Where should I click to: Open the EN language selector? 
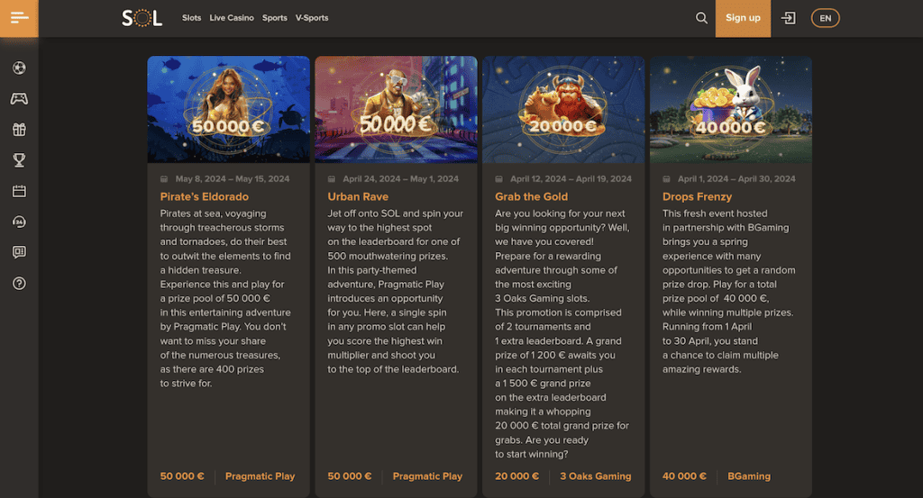825,18
